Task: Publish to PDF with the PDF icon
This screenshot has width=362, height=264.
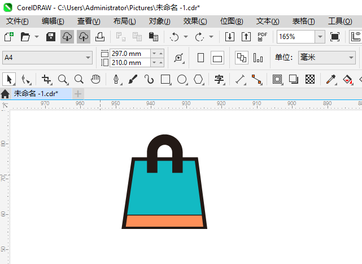Action: [x=262, y=37]
